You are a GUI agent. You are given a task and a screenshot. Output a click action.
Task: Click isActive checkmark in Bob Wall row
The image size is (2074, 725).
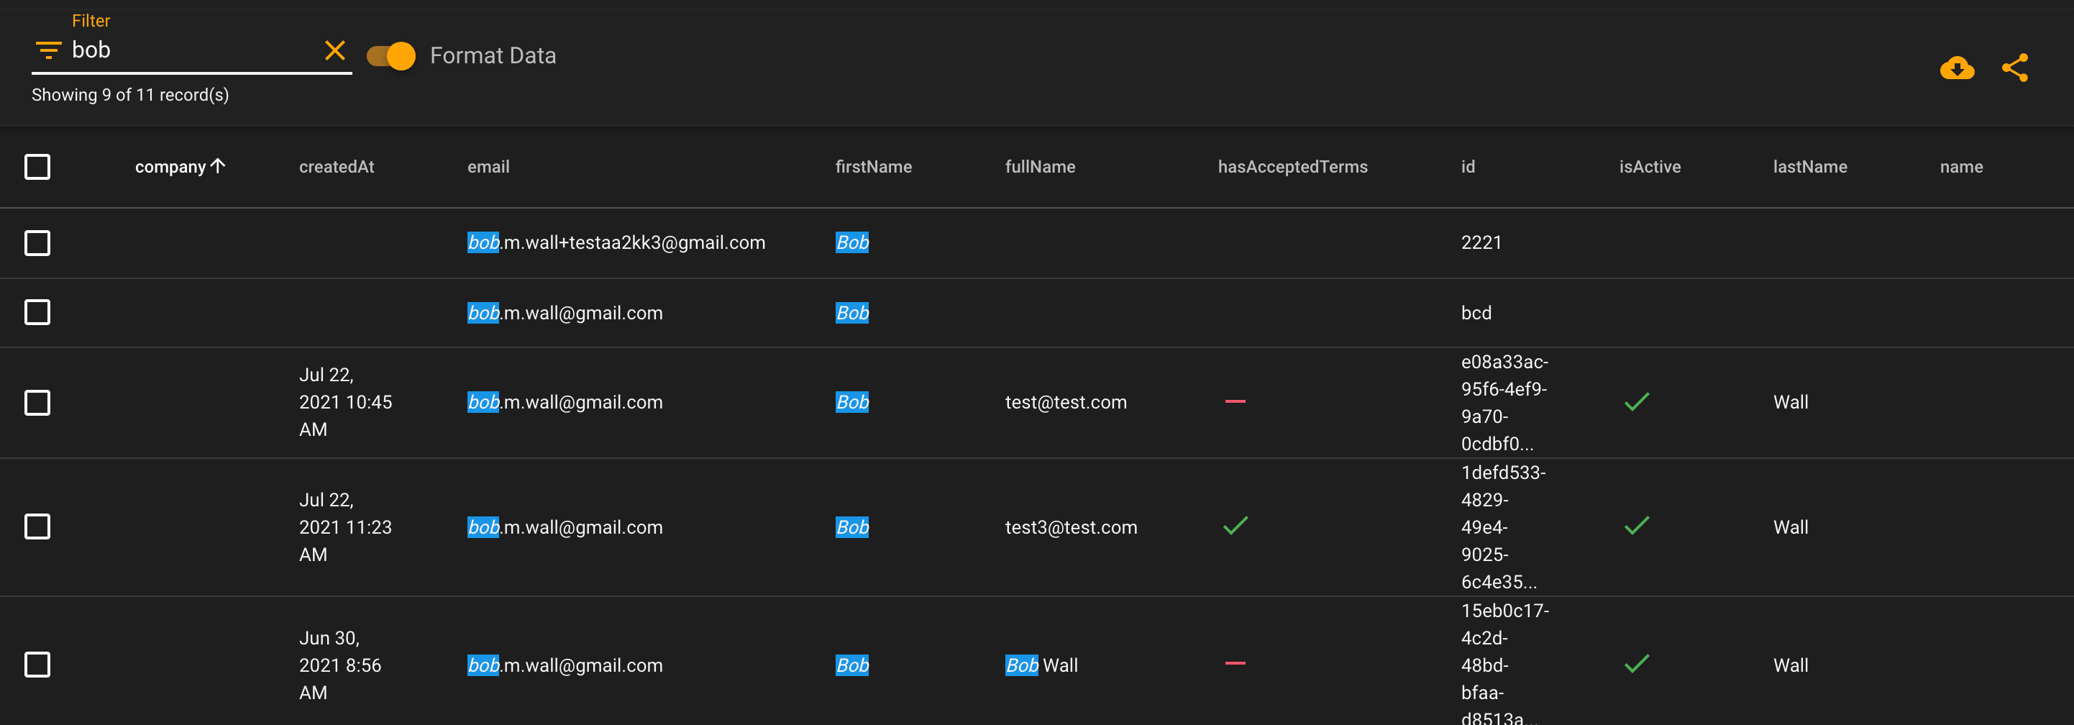click(x=1637, y=664)
